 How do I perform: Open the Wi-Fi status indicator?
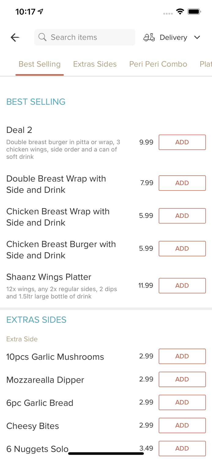(x=180, y=11)
